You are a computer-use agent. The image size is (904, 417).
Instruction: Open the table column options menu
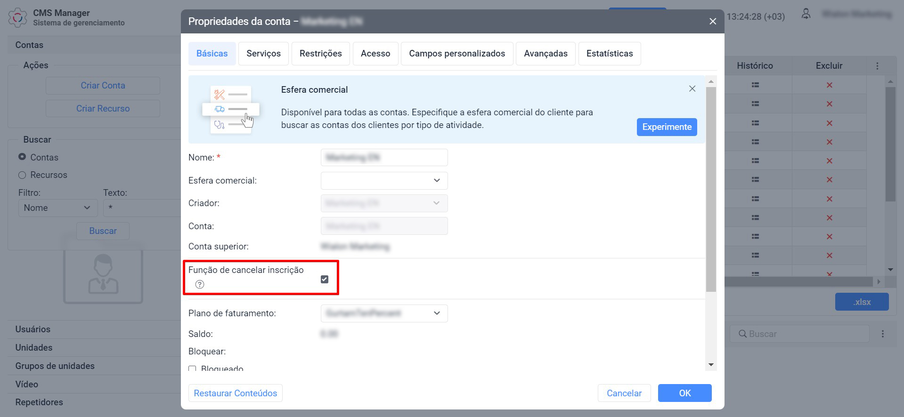point(877,66)
